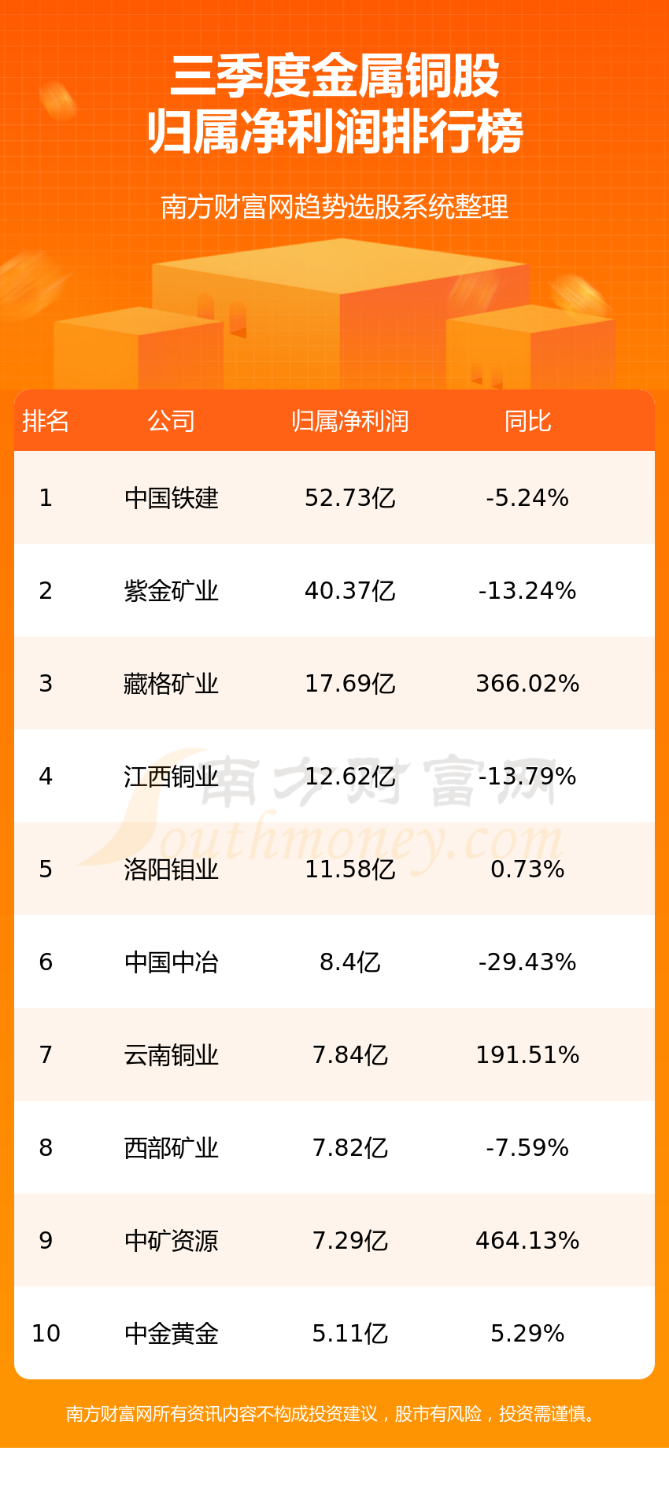
Task: Click the 52.73亿 net profit value
Action: click(x=349, y=497)
